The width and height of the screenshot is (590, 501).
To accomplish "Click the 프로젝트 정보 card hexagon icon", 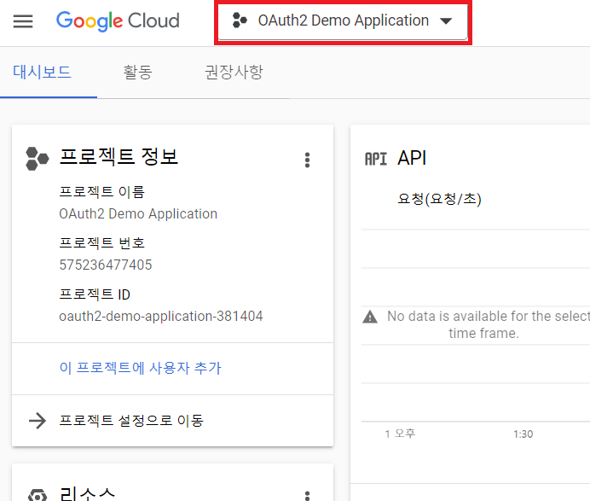I will click(38, 159).
